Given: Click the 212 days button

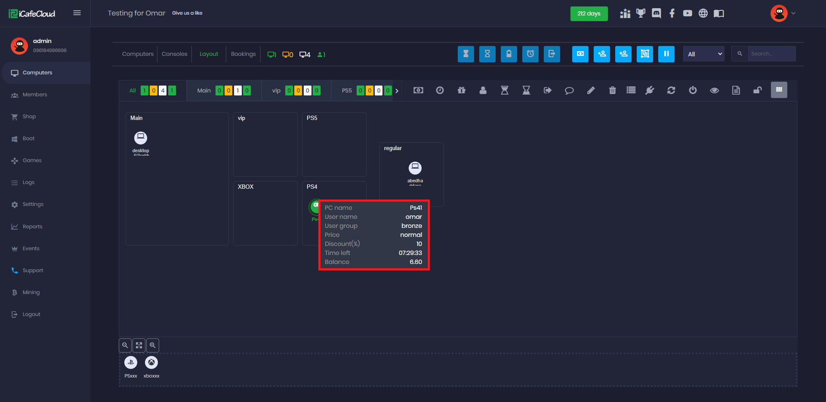Looking at the screenshot, I should pyautogui.click(x=589, y=14).
